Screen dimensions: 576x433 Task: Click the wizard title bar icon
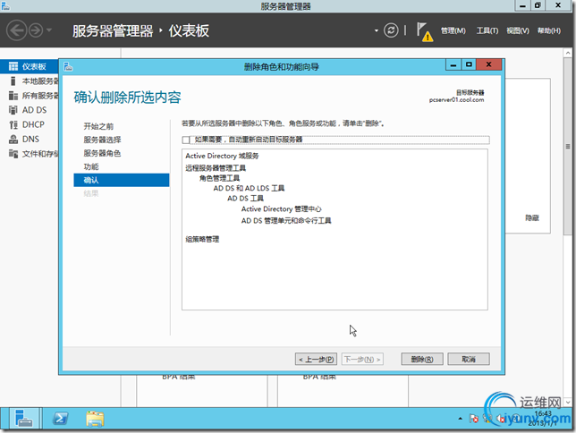point(68,66)
